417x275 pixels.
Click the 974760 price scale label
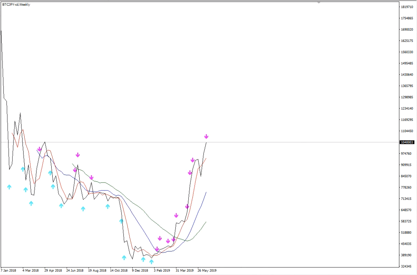(406, 154)
